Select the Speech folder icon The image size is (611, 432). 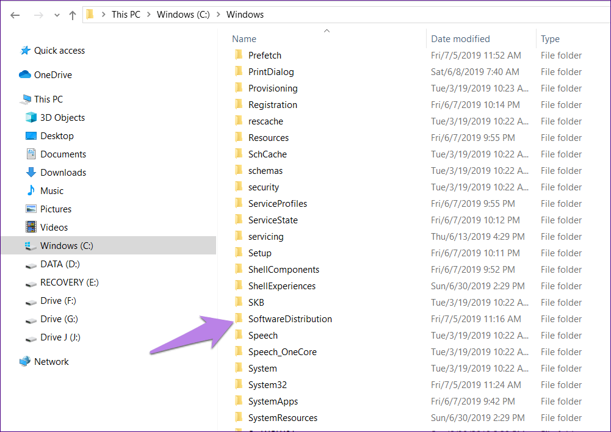pos(239,335)
